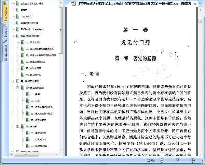The height and width of the screenshot is (165, 205).
Task: Click the bookmark icon beside 现代西方学术文库 总序
Action: click(17, 3)
